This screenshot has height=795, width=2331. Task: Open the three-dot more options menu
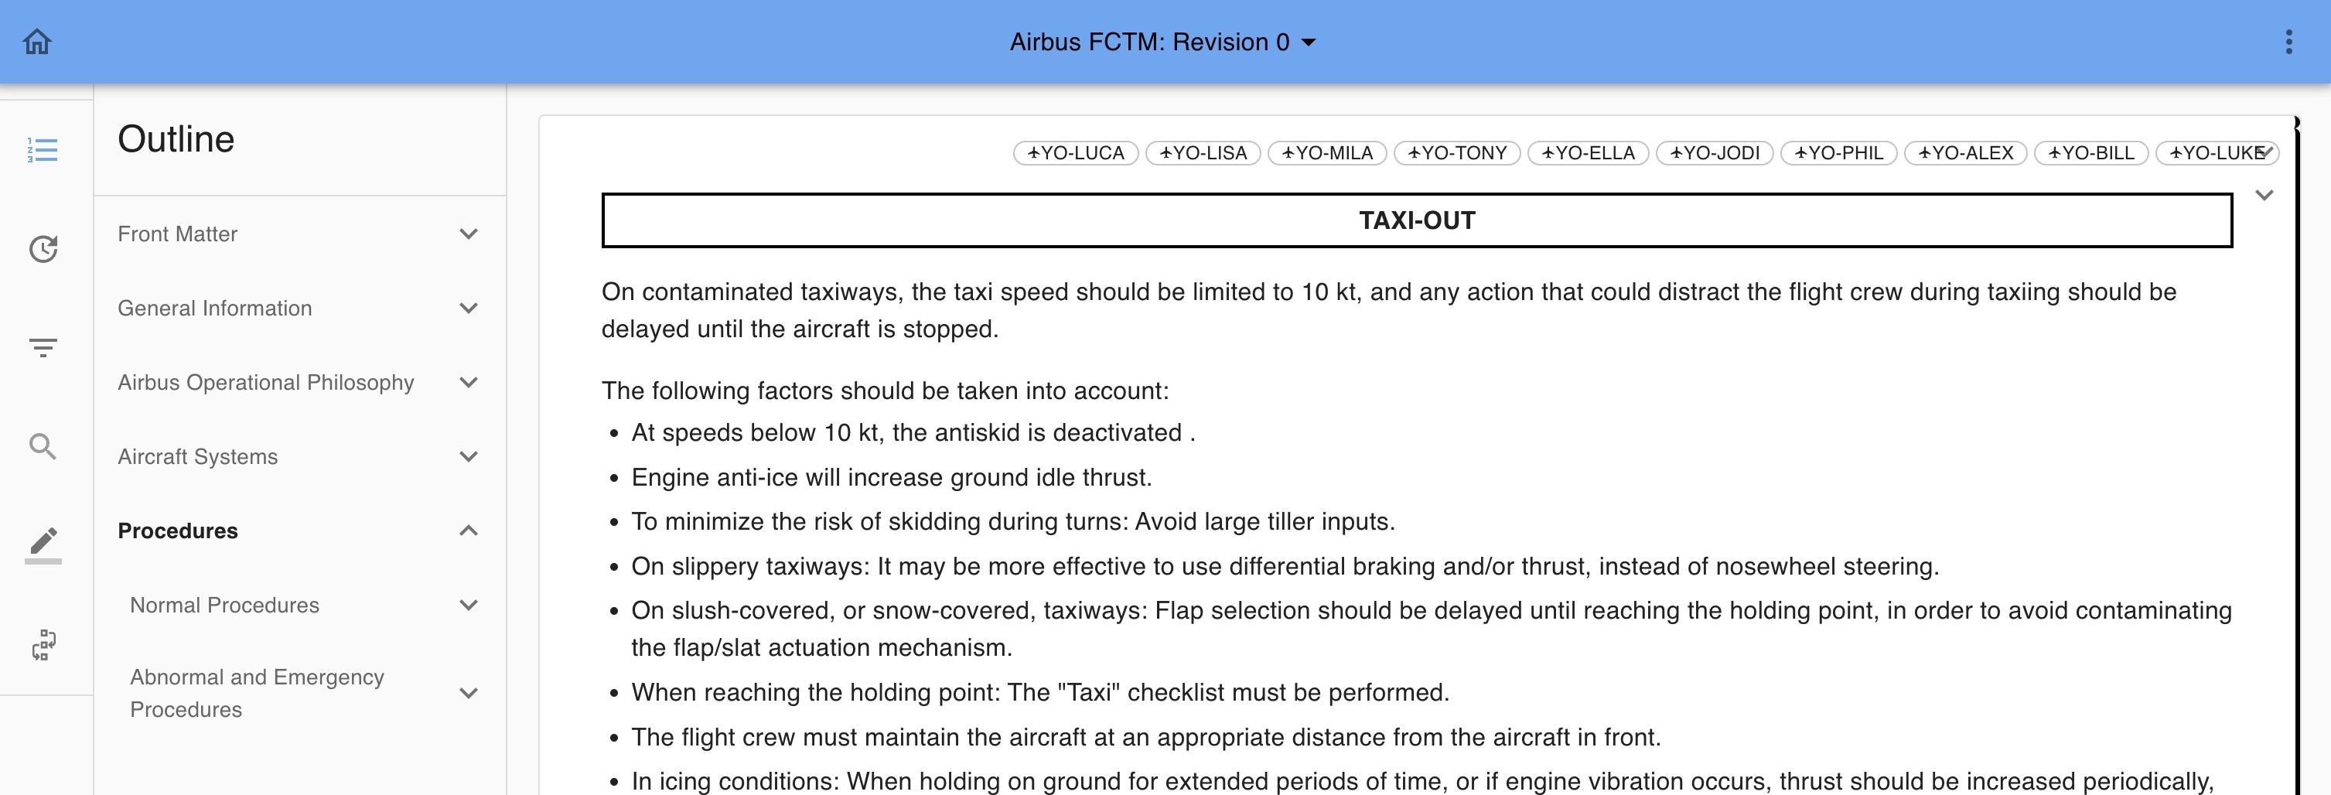coord(2288,42)
